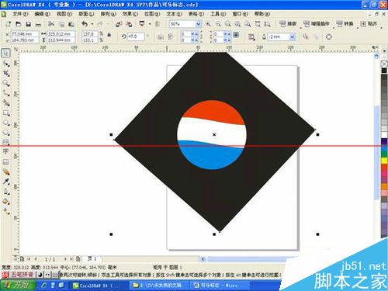Expand the Undo history arrow
Viewport: 388px width, 291px height.
[x=92, y=24]
